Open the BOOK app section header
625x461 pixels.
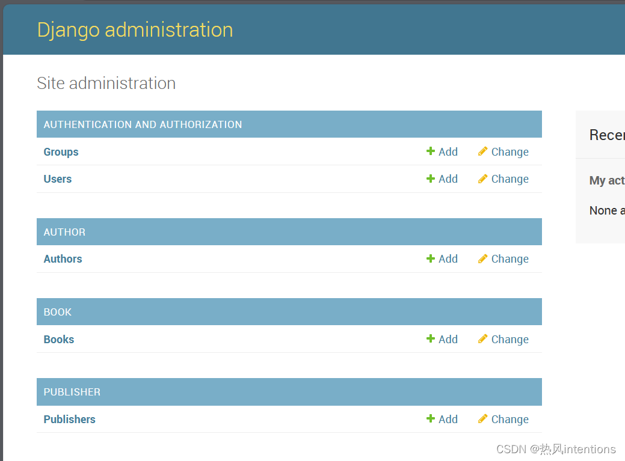click(x=57, y=312)
